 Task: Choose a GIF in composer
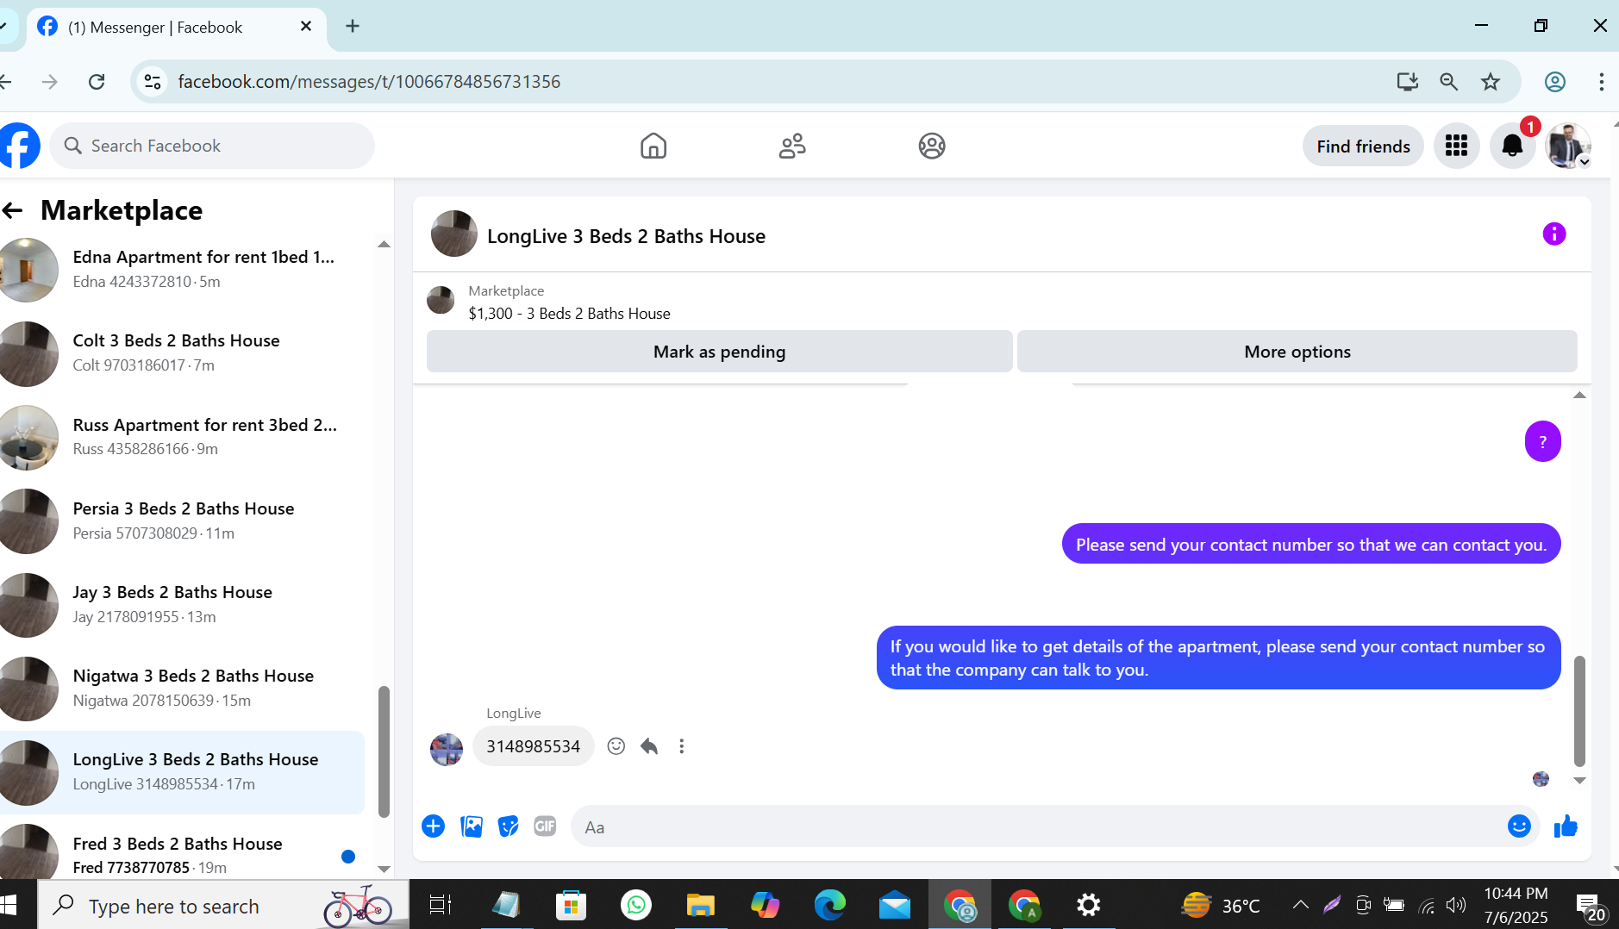point(545,826)
